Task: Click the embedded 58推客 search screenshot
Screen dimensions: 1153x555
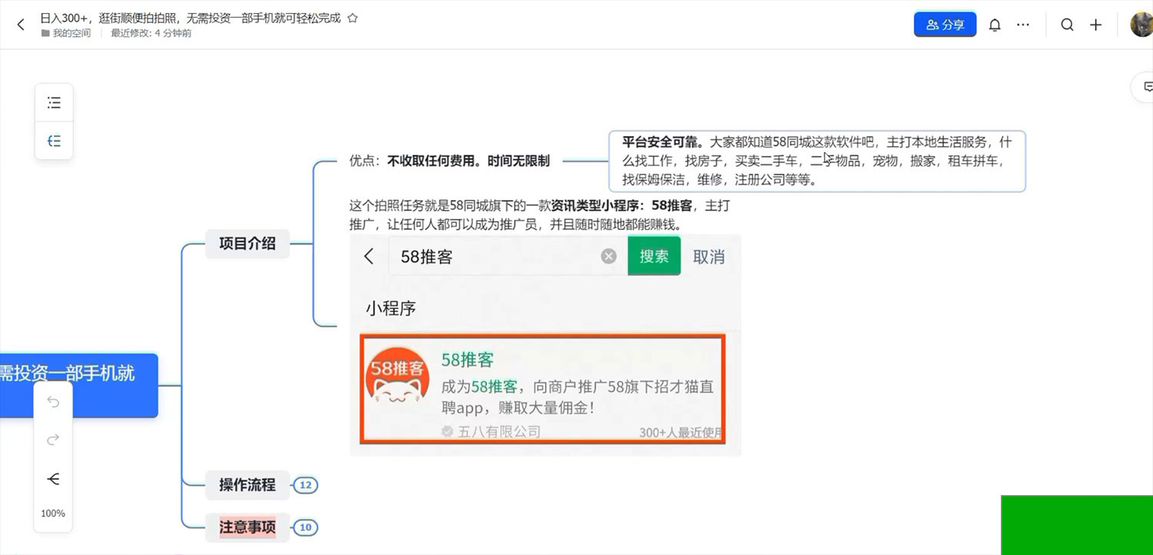Action: pyautogui.click(x=546, y=345)
